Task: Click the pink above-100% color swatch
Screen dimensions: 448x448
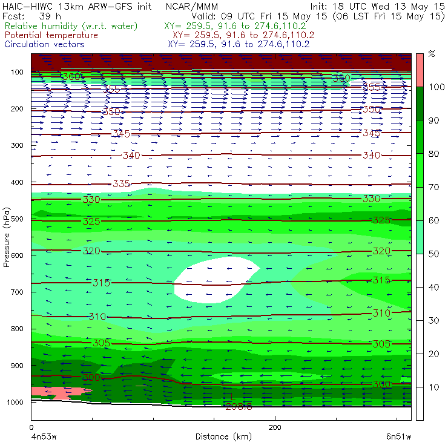Action: [x=420, y=70]
